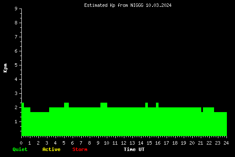
Task: Click the y-axis tick label 5
Action: tap(16, 65)
